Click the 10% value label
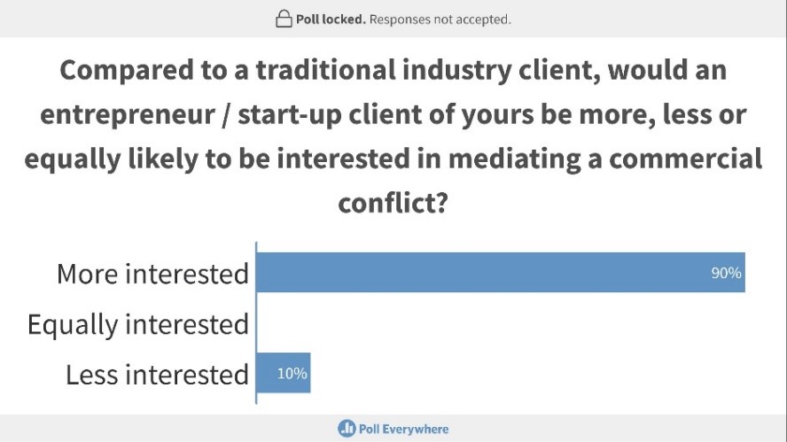The height and width of the screenshot is (442, 787). pos(292,373)
